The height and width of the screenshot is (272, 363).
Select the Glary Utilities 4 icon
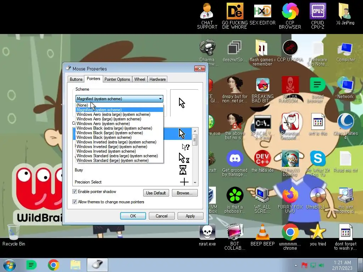[x=345, y=126]
